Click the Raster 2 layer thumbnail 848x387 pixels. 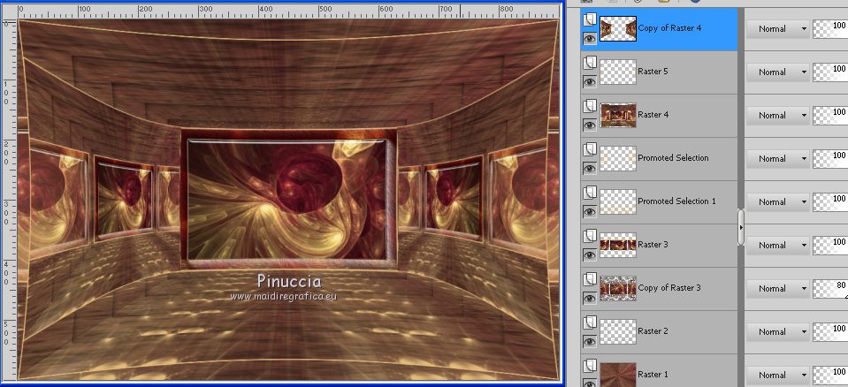618,331
